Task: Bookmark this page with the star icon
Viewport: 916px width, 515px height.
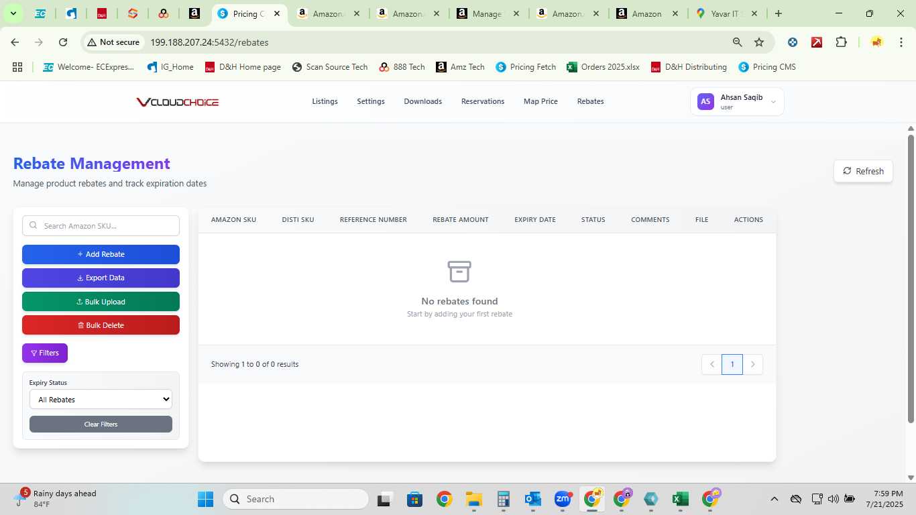Action: click(x=759, y=42)
